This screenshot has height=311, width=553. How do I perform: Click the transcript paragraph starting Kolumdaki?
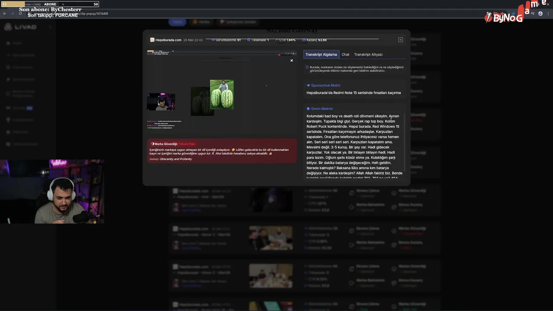pyautogui.click(x=353, y=147)
